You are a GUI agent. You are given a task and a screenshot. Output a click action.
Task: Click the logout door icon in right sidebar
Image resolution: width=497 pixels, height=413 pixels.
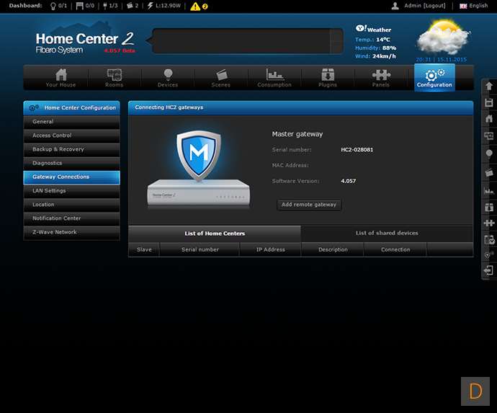[489, 270]
